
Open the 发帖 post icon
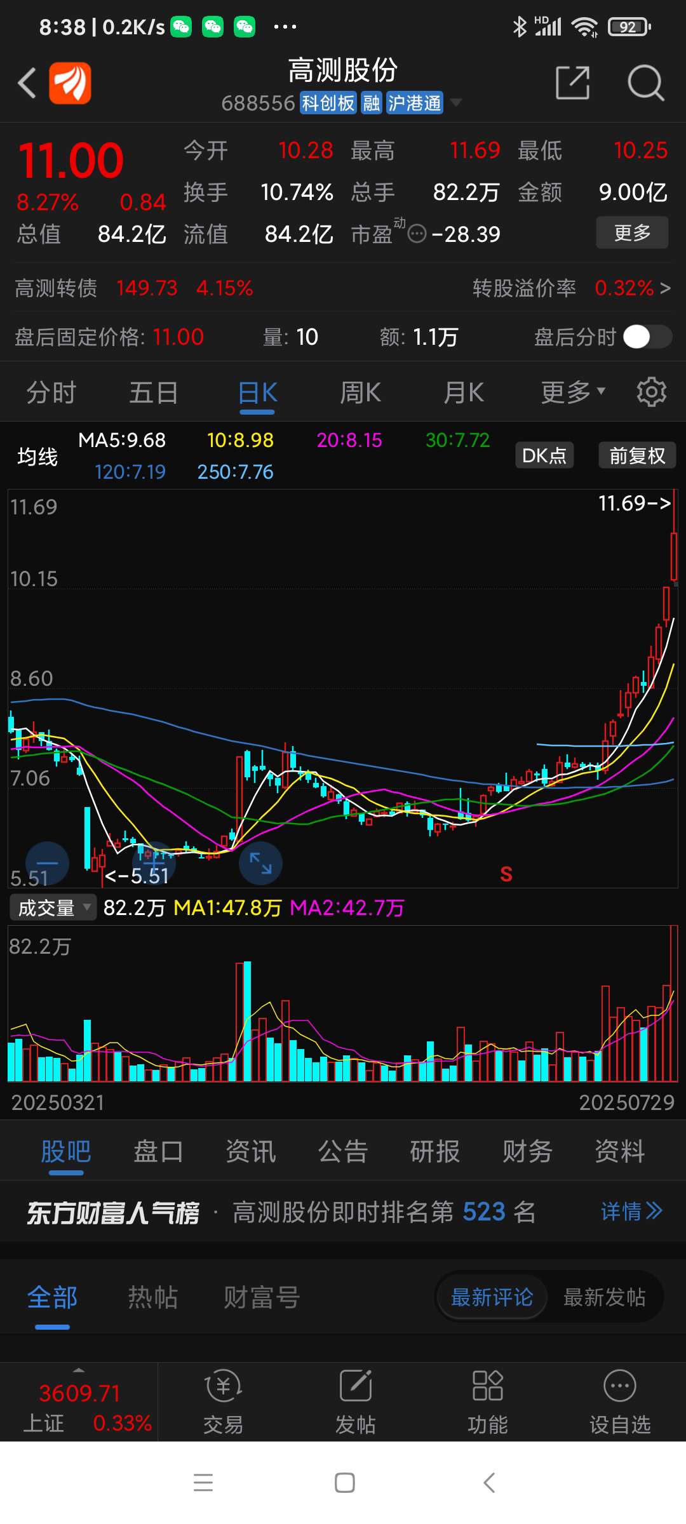(x=356, y=1403)
